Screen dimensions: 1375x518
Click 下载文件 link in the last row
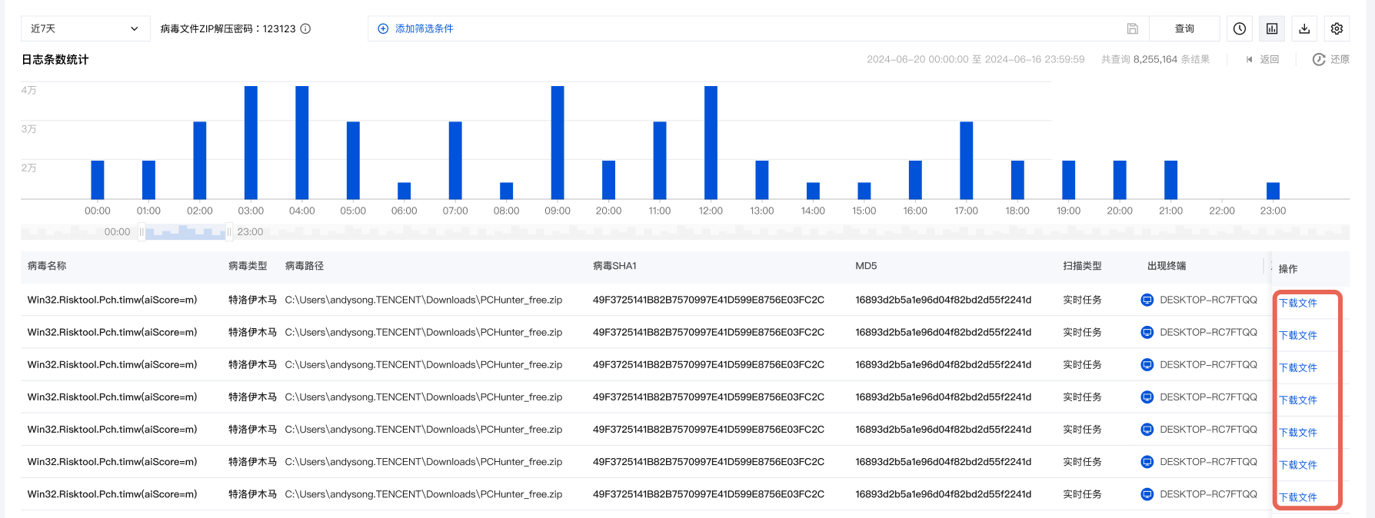(1297, 497)
